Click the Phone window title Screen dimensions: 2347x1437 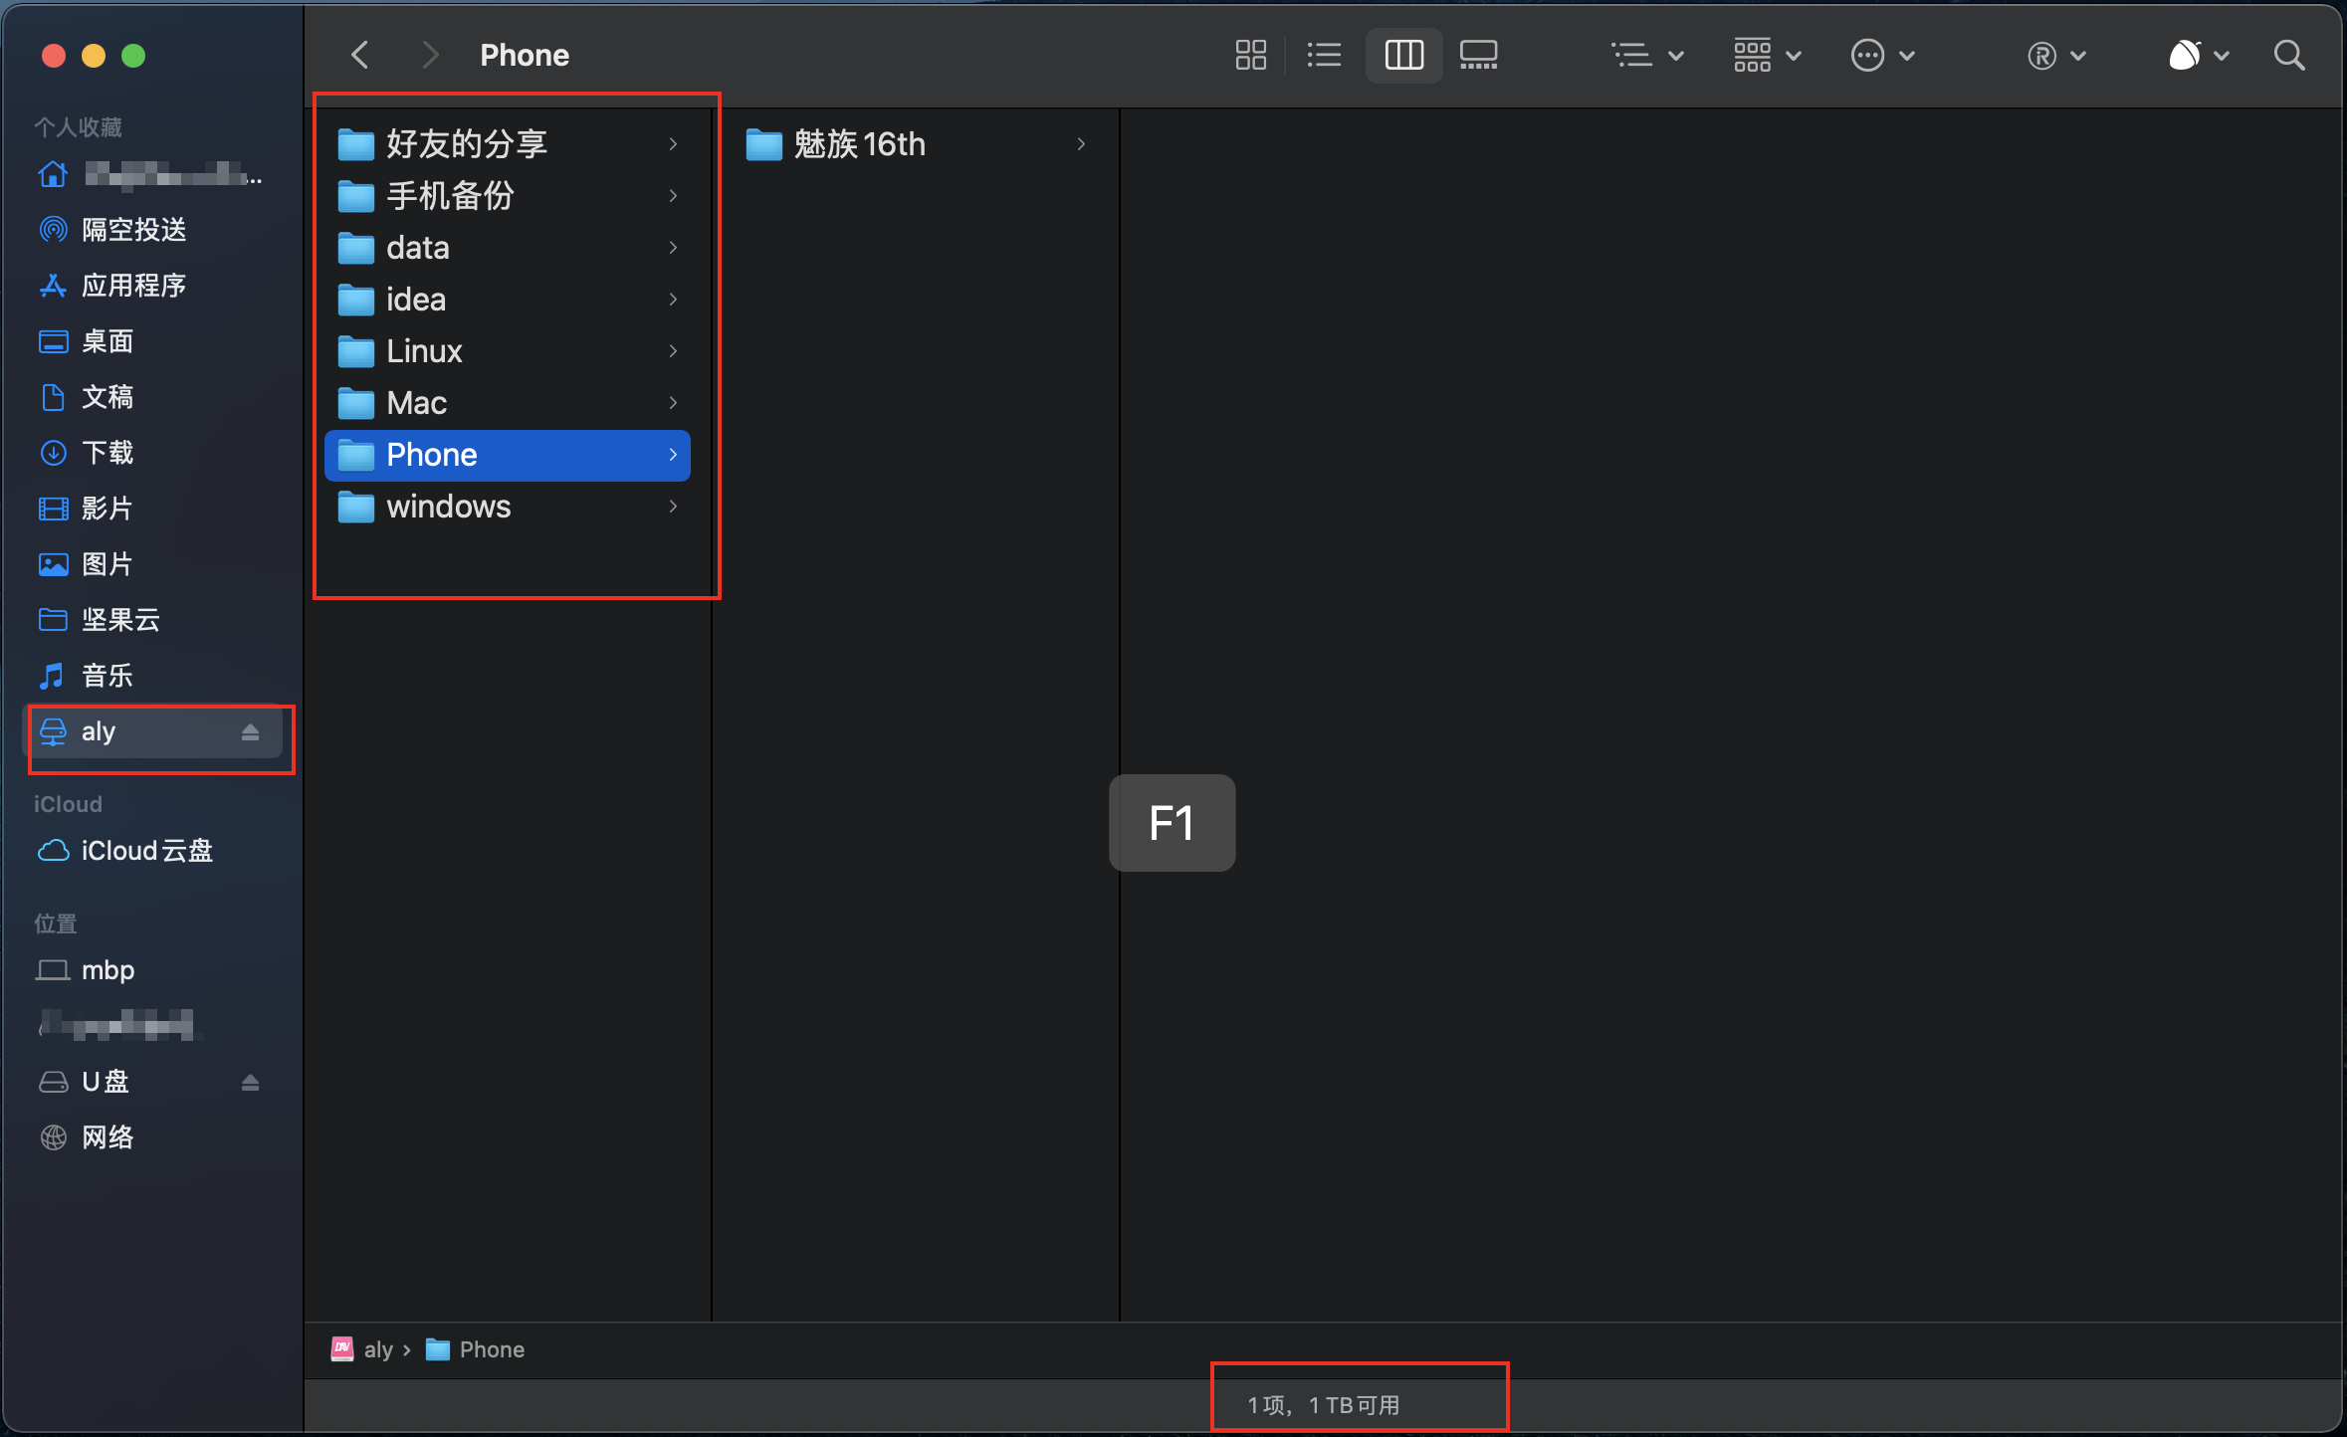pos(525,55)
